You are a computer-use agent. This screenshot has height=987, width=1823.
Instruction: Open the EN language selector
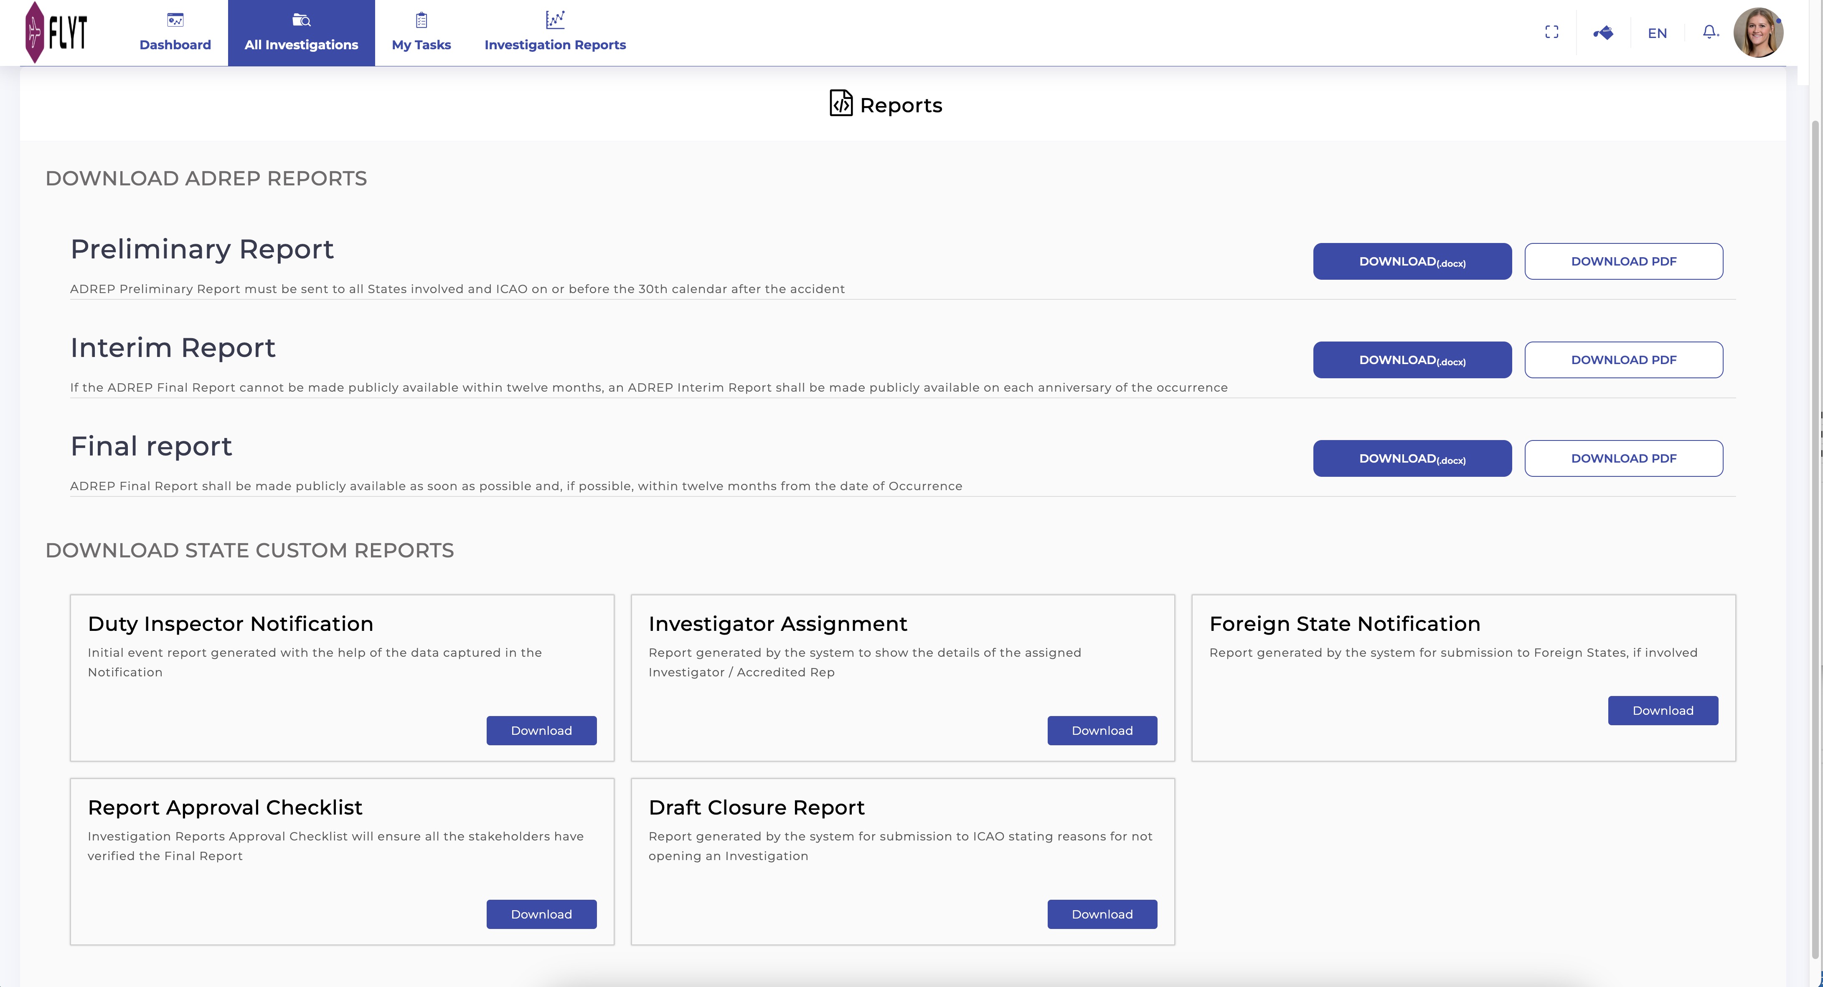[1657, 33]
